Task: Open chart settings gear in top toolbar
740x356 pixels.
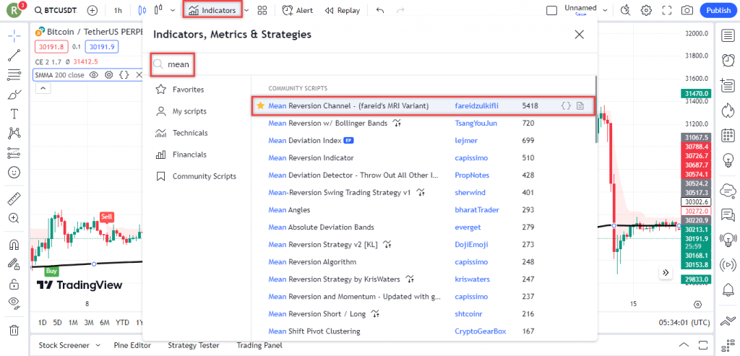Action: pyautogui.click(x=646, y=10)
